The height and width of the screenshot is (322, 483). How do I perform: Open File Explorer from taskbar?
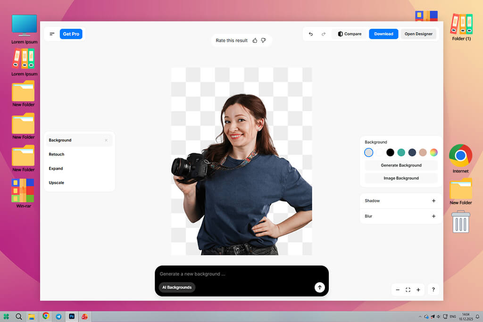click(32, 316)
